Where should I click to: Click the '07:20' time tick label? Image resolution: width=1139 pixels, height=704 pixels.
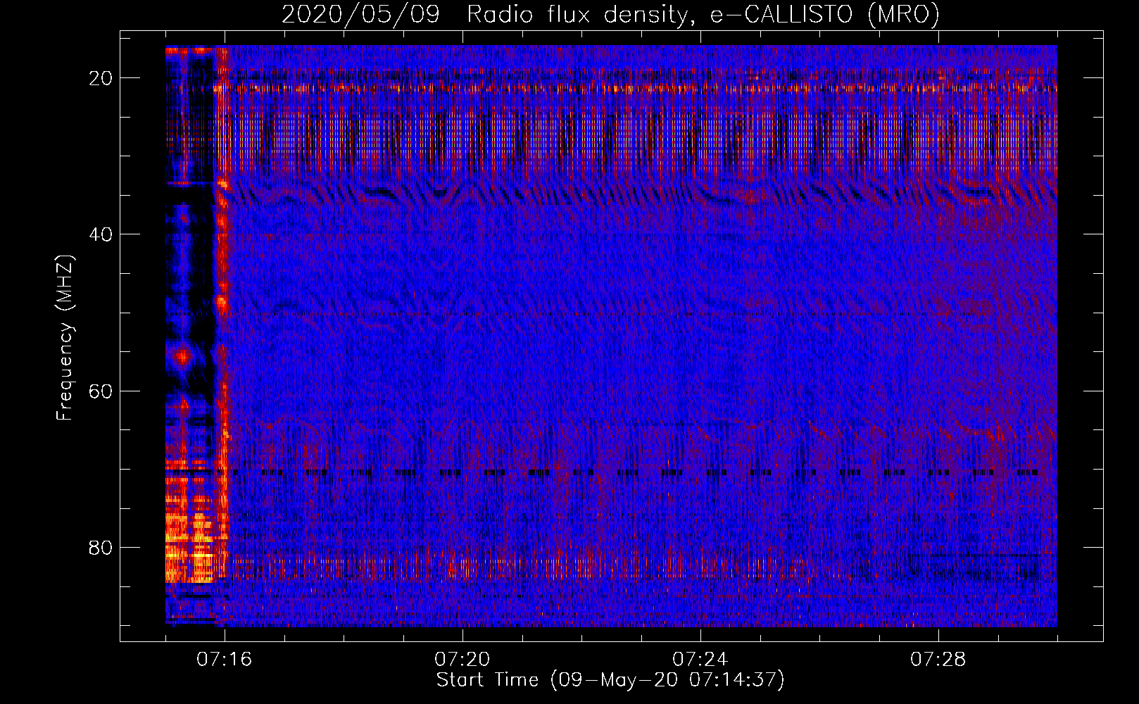coord(462,659)
